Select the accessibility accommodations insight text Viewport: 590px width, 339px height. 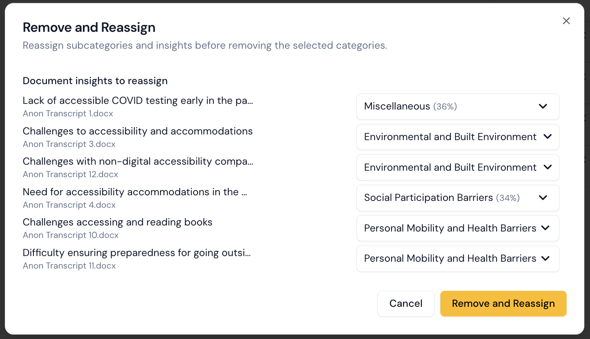pos(135,192)
